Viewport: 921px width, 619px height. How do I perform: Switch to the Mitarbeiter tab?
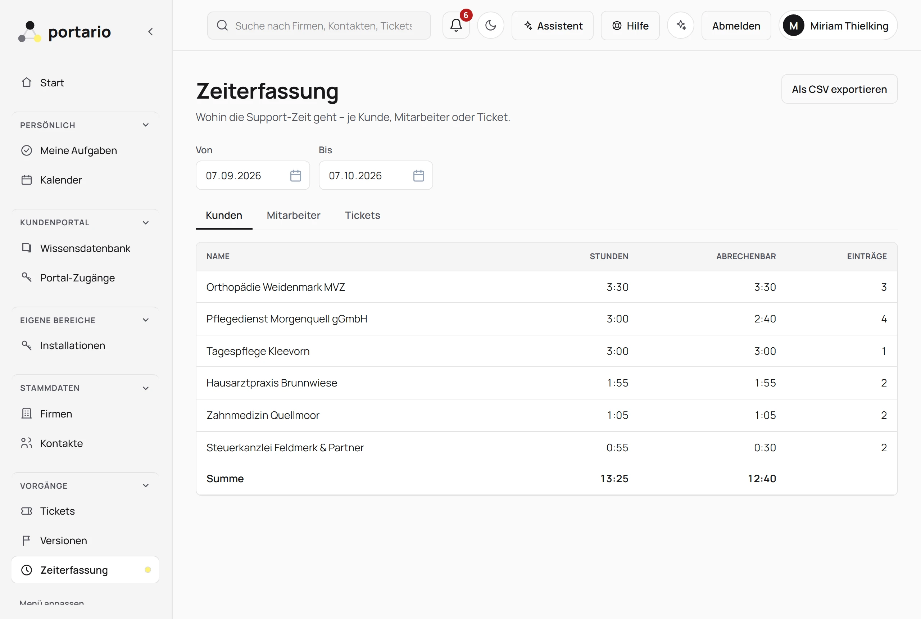click(x=293, y=215)
